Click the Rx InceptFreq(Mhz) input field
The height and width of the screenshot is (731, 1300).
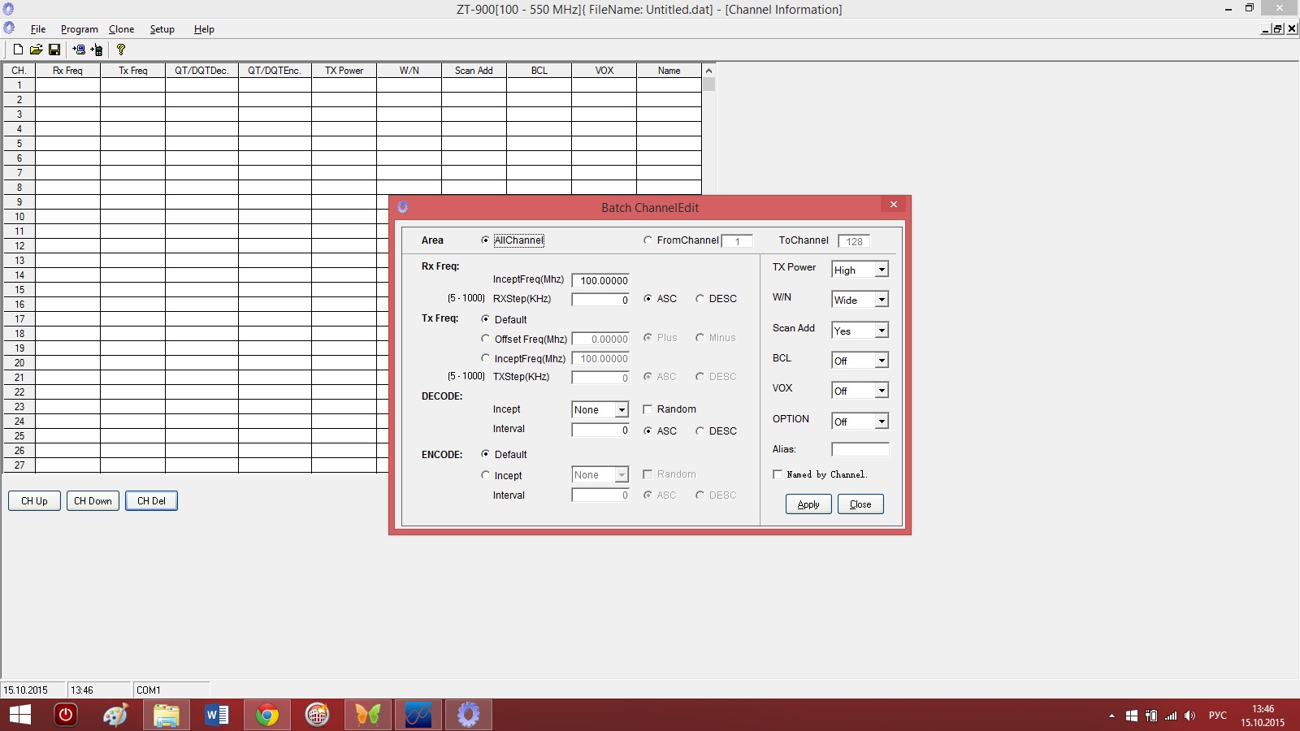coord(600,280)
